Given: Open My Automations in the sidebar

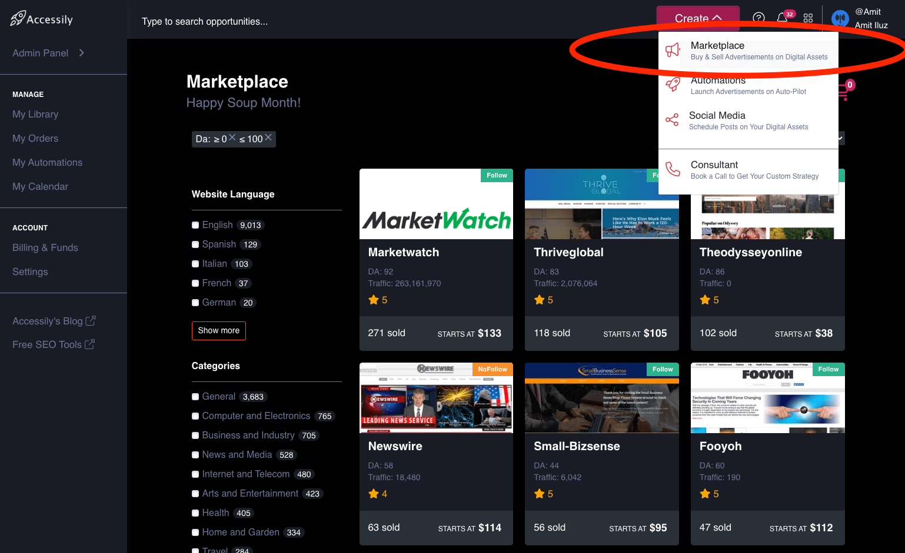Looking at the screenshot, I should click(x=47, y=162).
